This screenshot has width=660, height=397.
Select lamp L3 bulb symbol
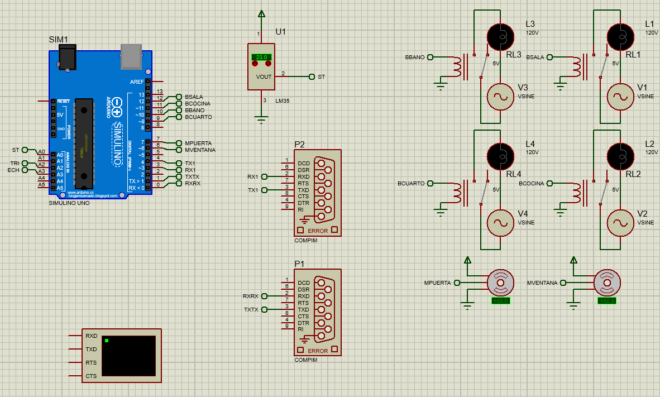[x=500, y=37]
